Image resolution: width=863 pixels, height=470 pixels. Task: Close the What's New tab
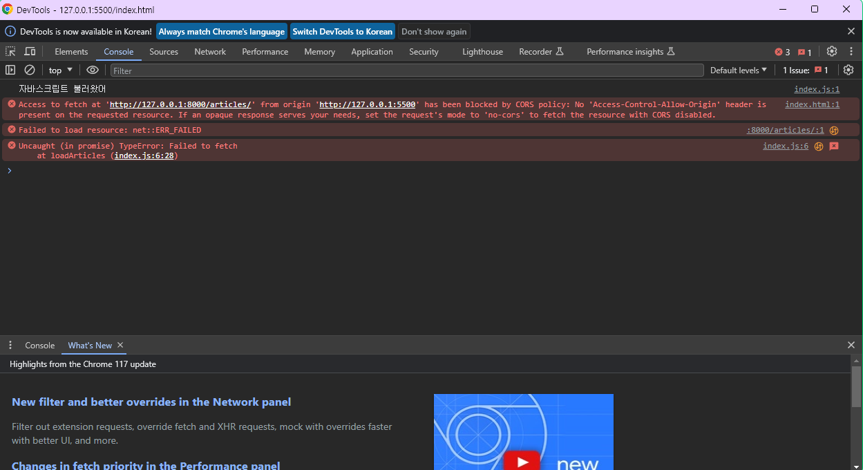pos(120,345)
